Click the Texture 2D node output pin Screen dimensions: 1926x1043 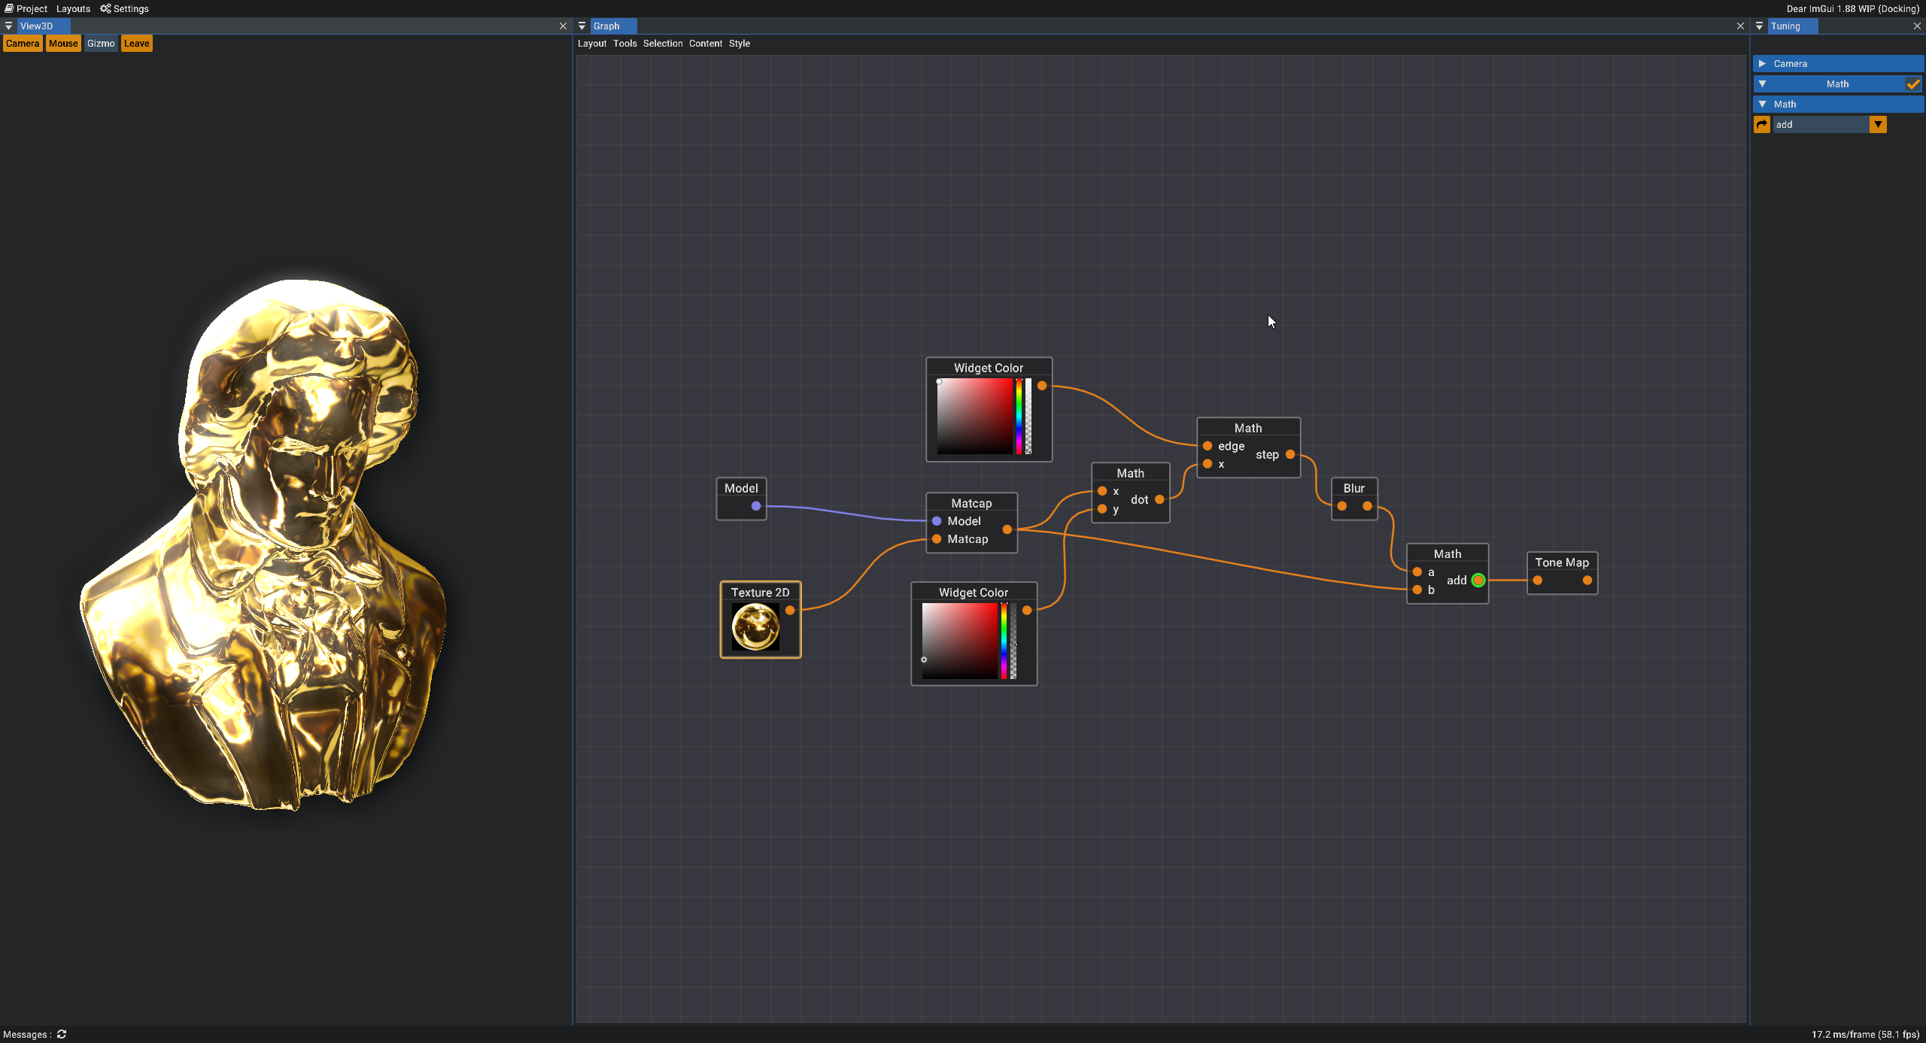click(790, 611)
